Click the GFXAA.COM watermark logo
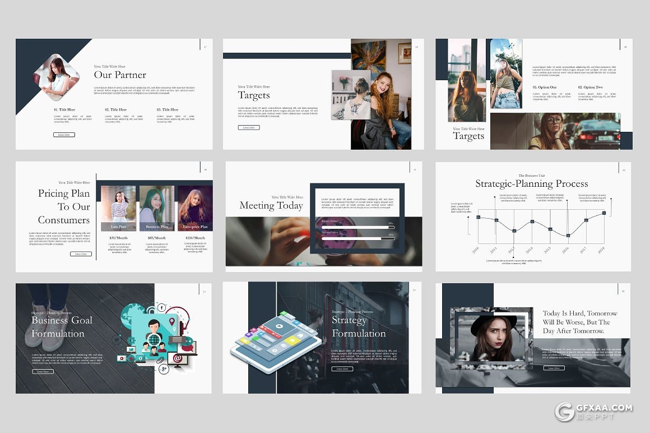This screenshot has height=433, width=650. 594,411
